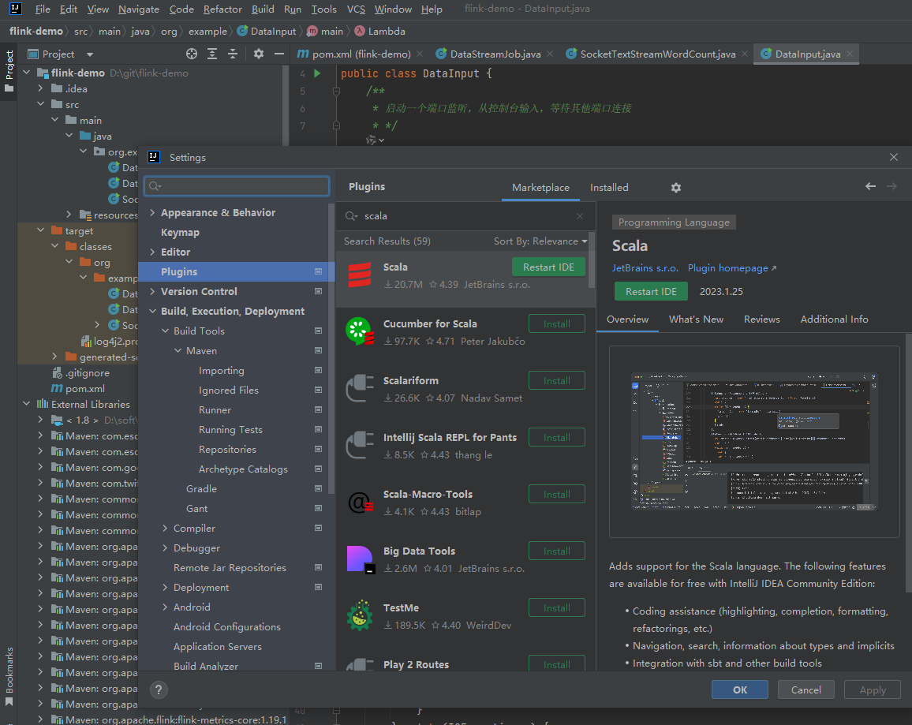Click Expand All icon in Project toolbar
912x725 pixels.
[212, 54]
